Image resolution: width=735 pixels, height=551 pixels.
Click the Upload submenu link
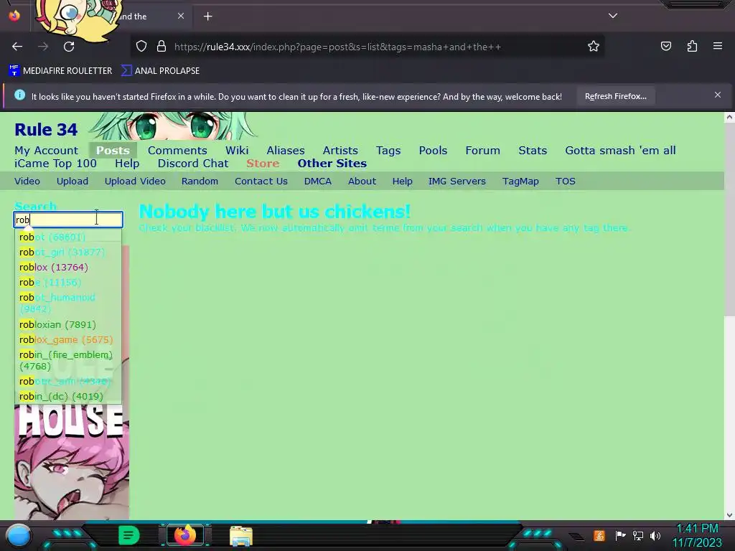72,182
